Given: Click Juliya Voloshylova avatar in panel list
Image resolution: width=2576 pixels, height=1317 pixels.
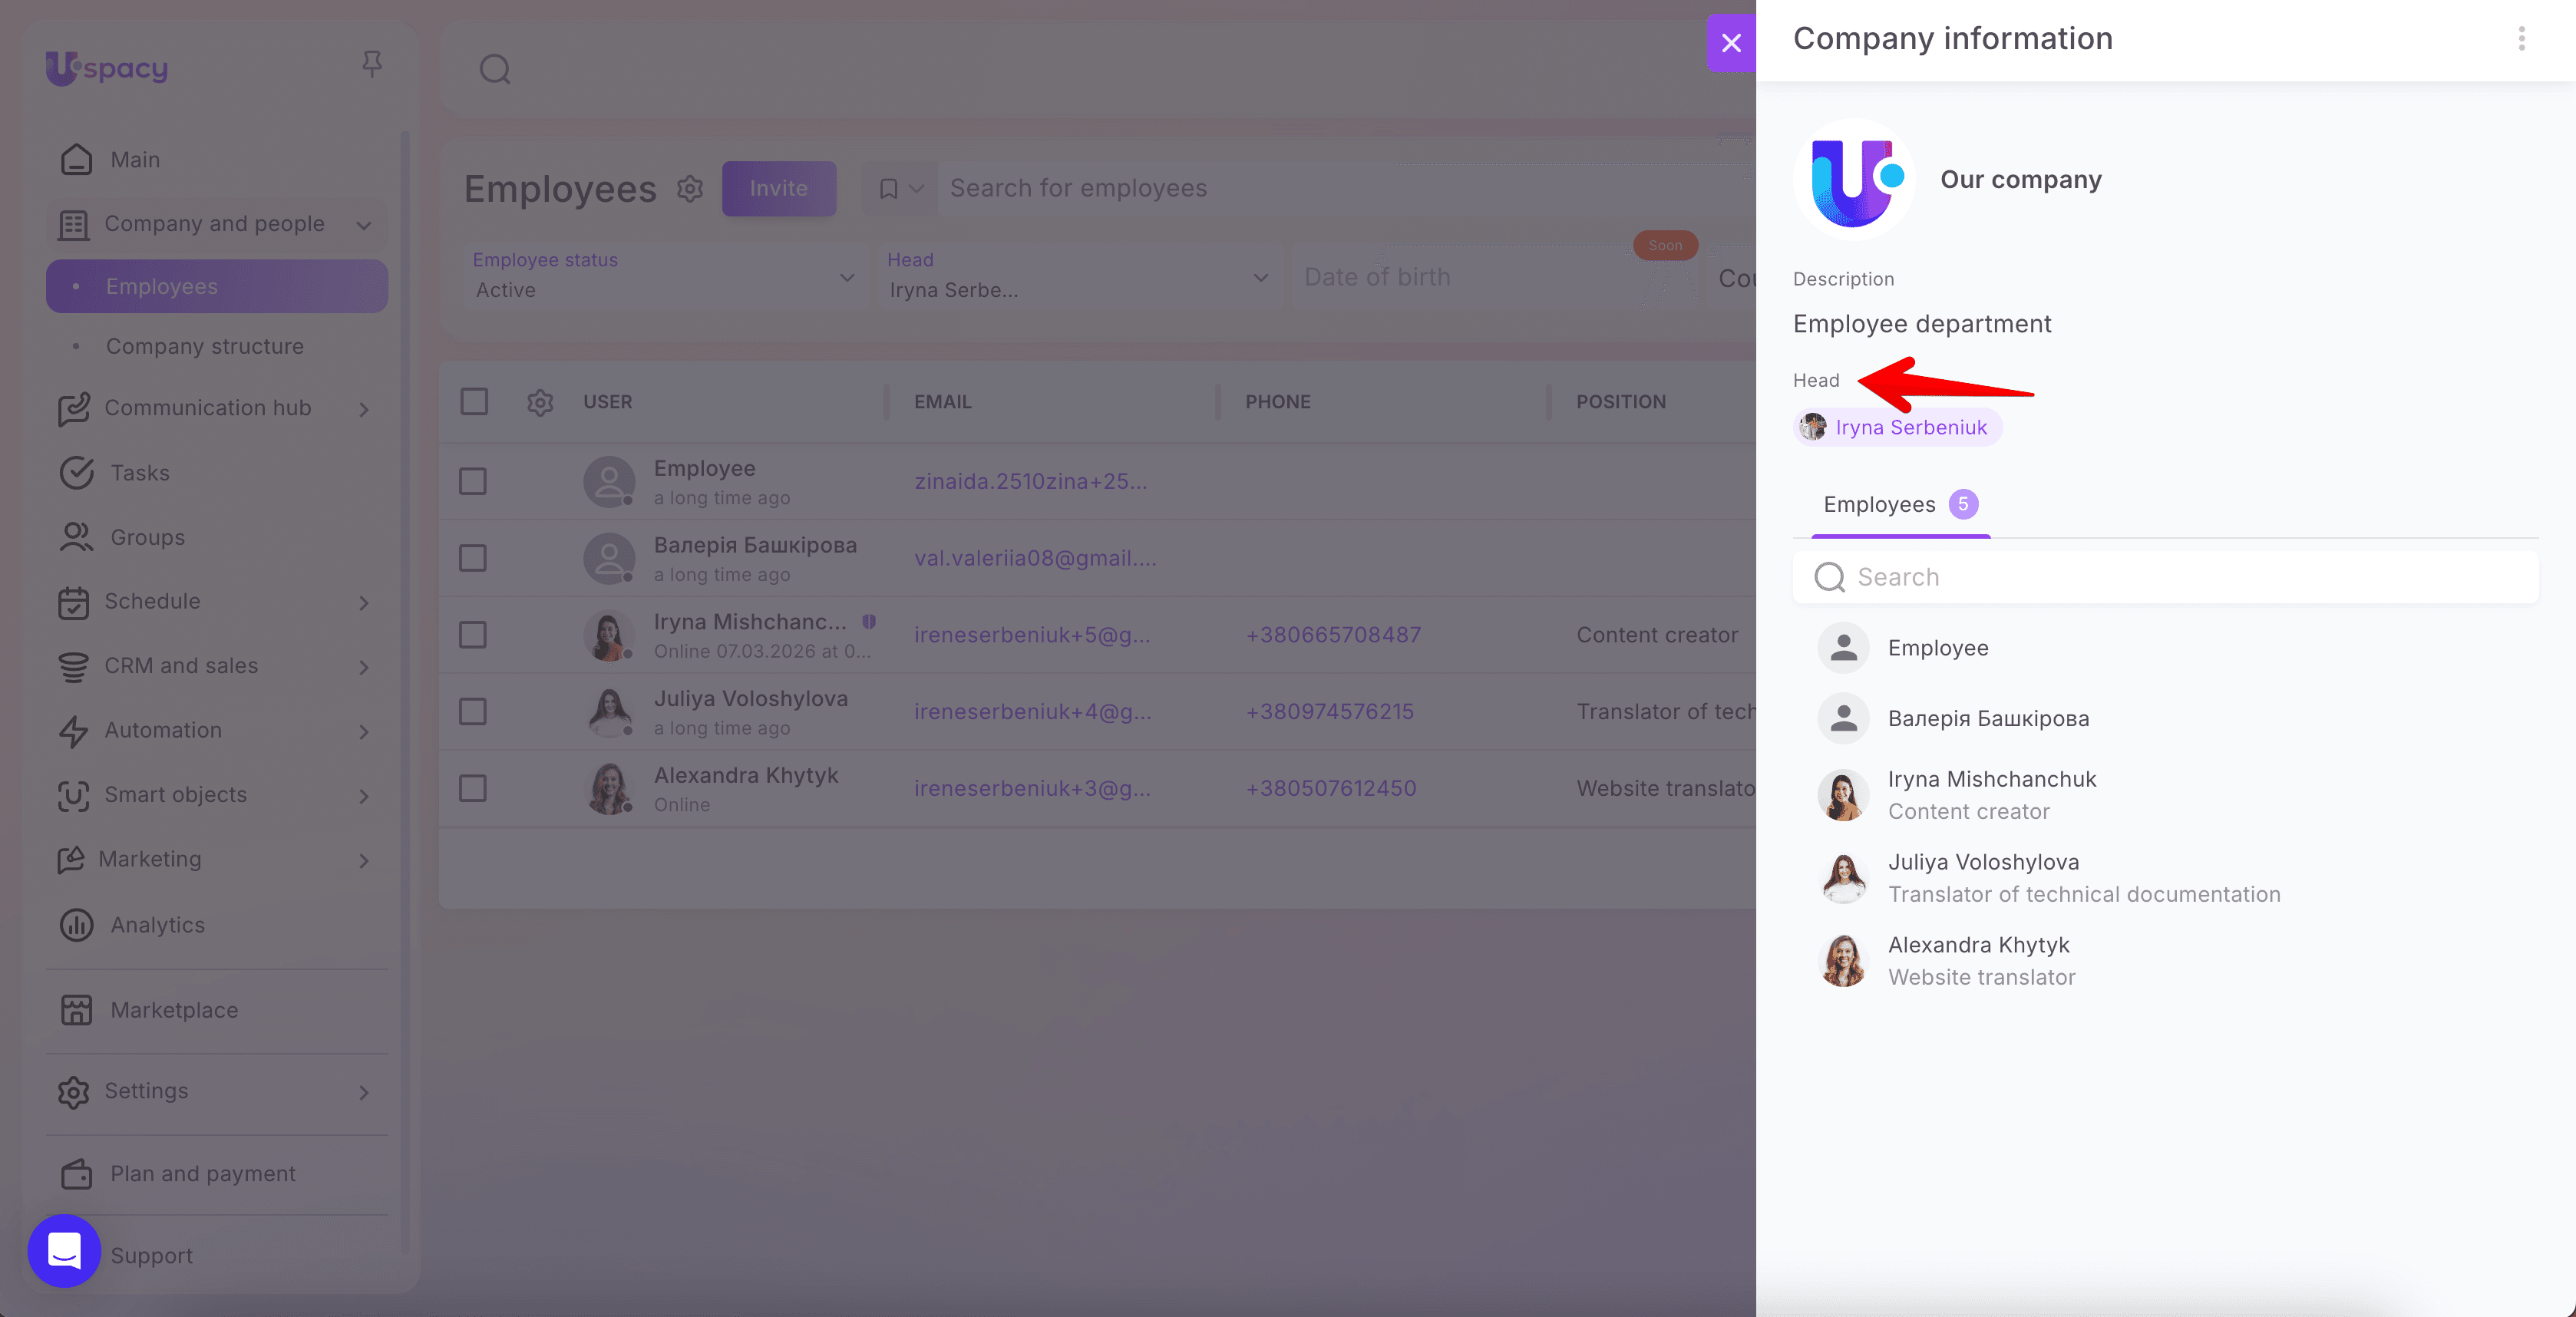Looking at the screenshot, I should [x=1843, y=878].
